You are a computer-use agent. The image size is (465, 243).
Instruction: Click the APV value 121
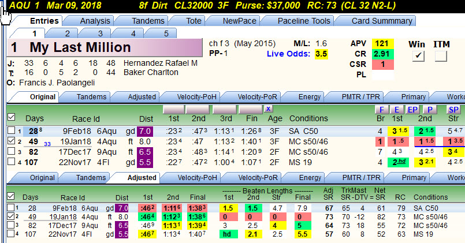click(x=382, y=44)
